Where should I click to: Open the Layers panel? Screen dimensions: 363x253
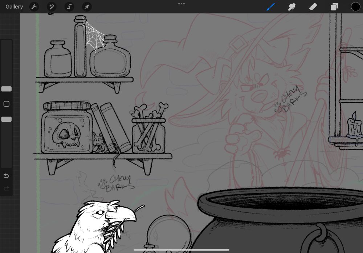(x=334, y=7)
